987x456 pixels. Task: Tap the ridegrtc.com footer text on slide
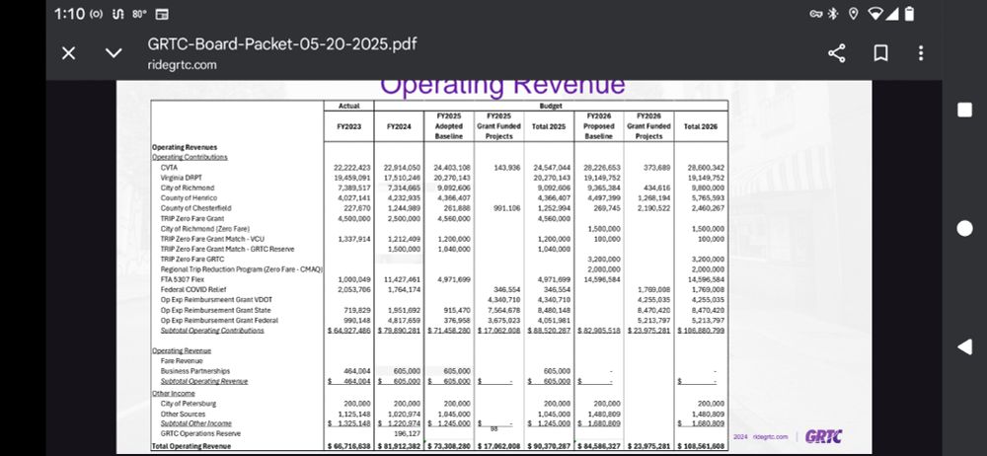pos(771,436)
